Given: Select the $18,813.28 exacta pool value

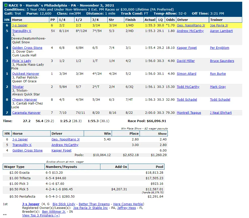Looking at the screenshot, I should (x=154, y=172).
